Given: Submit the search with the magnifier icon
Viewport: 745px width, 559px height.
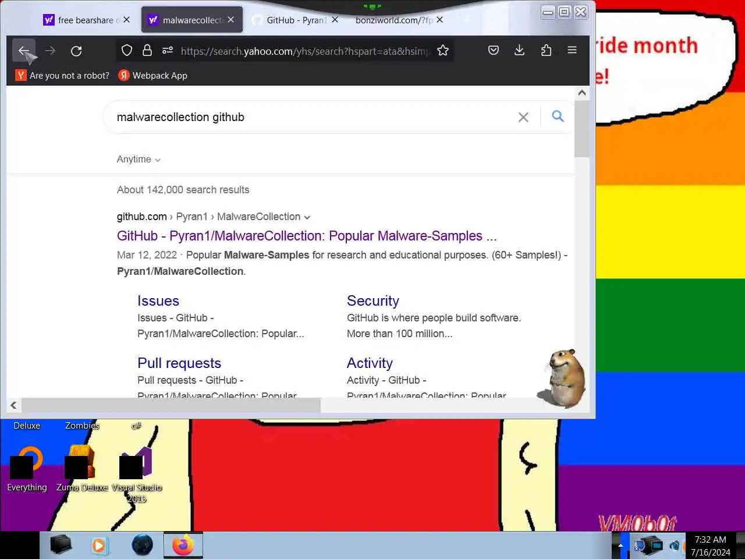Looking at the screenshot, I should click(x=558, y=116).
